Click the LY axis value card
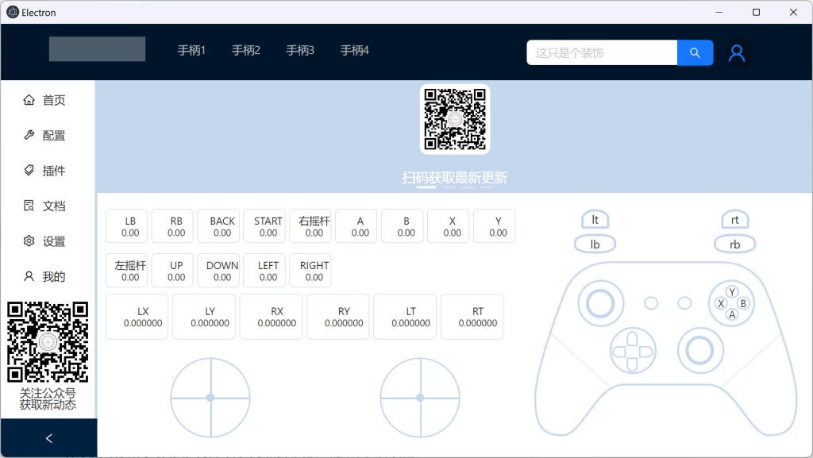This screenshot has height=458, width=813. coord(204,317)
